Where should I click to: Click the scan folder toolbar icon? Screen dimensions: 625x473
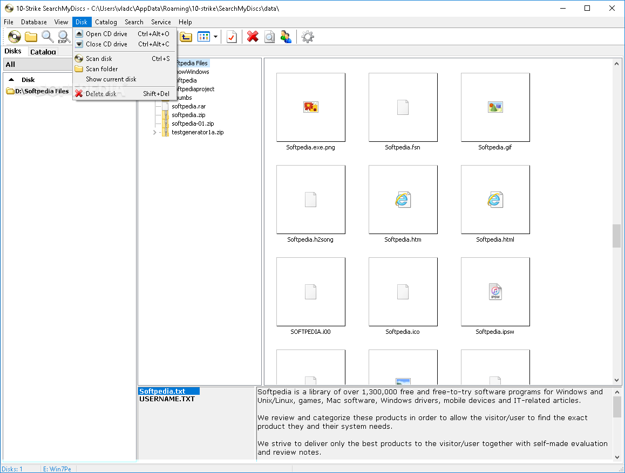31,37
